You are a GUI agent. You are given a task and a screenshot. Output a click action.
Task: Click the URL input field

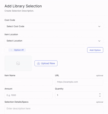(79, 82)
